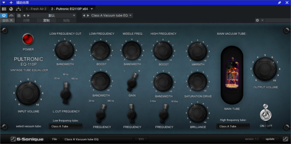Click the LOW FREQUENCY BANDWIDTH knob
The width and height of the screenshot is (291, 144).
point(101,81)
